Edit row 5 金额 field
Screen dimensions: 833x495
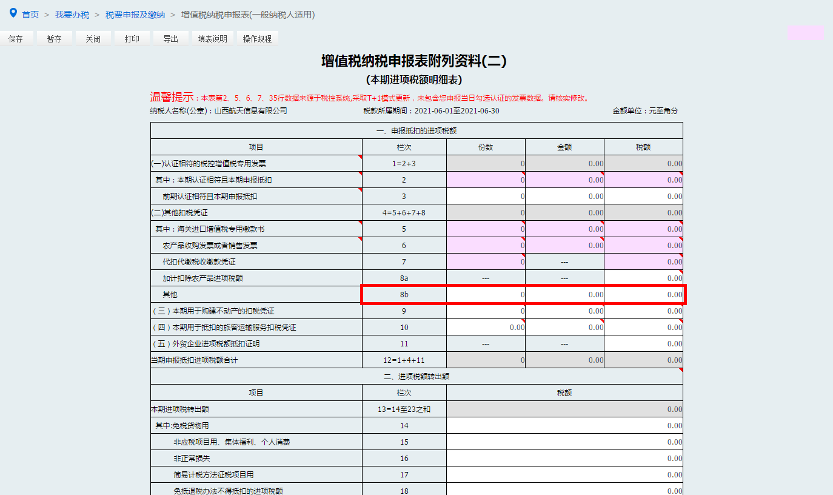(x=565, y=229)
